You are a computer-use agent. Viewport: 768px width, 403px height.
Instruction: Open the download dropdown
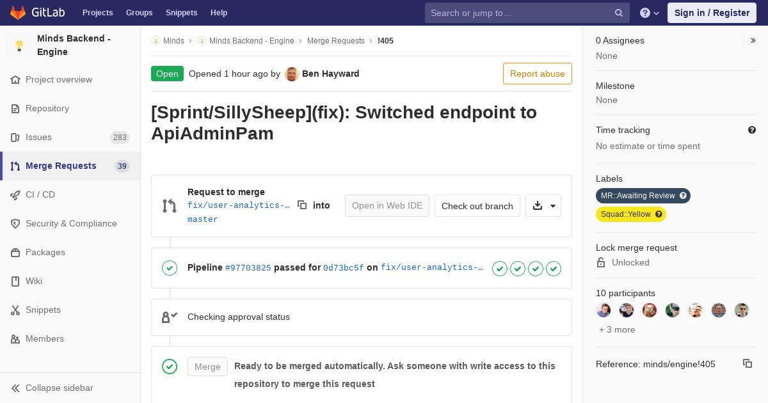[543, 206]
